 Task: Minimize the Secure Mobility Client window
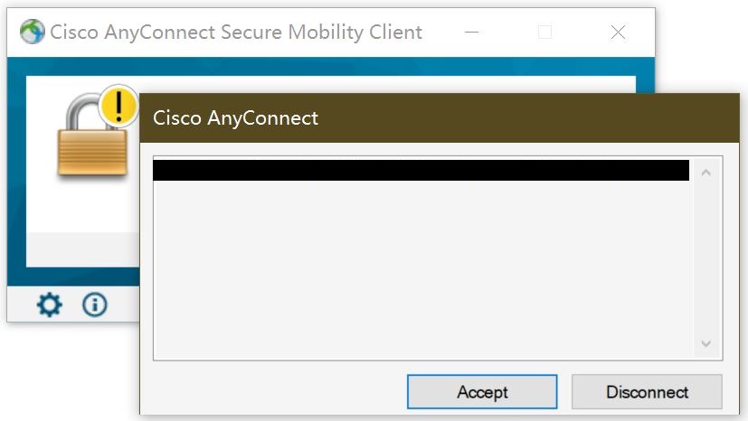tap(472, 33)
